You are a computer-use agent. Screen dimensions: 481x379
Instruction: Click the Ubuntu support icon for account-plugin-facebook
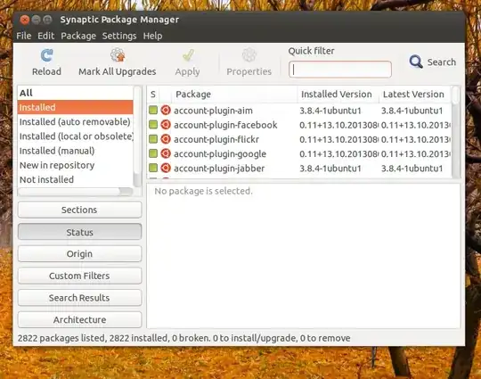(x=166, y=125)
